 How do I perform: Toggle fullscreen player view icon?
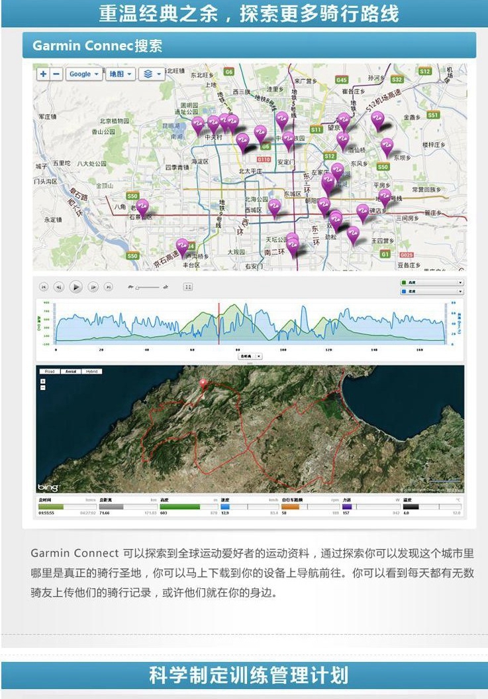(188, 287)
